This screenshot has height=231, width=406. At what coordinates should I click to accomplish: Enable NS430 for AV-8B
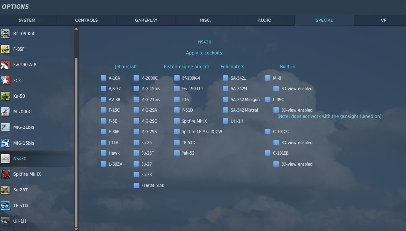[103, 99]
